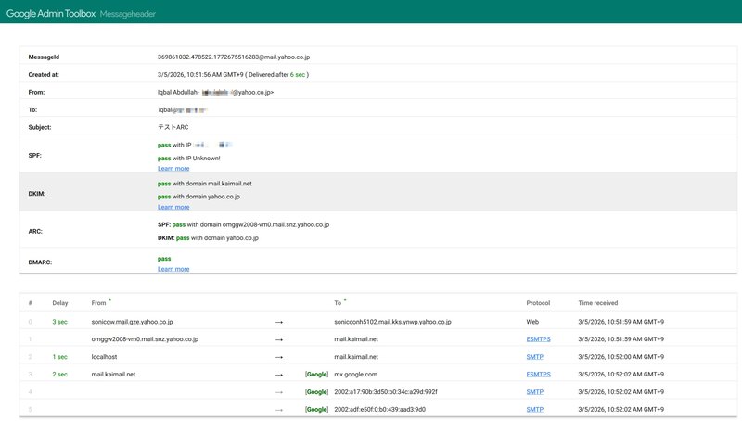742x421 pixels.
Task: Click '3 sec' delay in row 0
Action: click(x=59, y=322)
